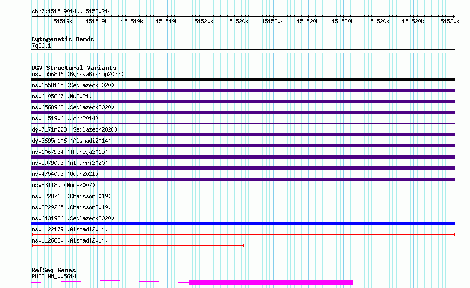Click the purple bar under nsv1067934
The width and height of the screenshot is (470, 288).
(243, 157)
